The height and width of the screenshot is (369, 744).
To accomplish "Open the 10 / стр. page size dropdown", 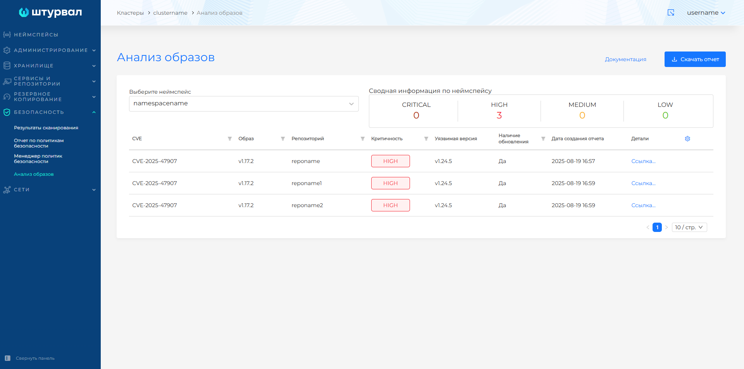I will (689, 227).
